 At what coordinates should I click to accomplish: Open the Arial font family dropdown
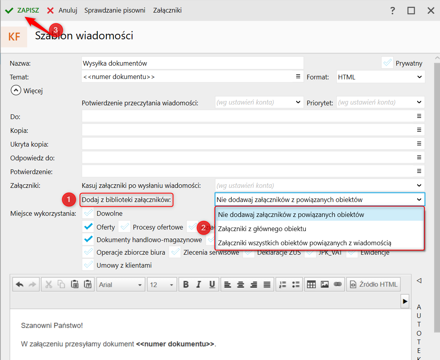coord(121,285)
